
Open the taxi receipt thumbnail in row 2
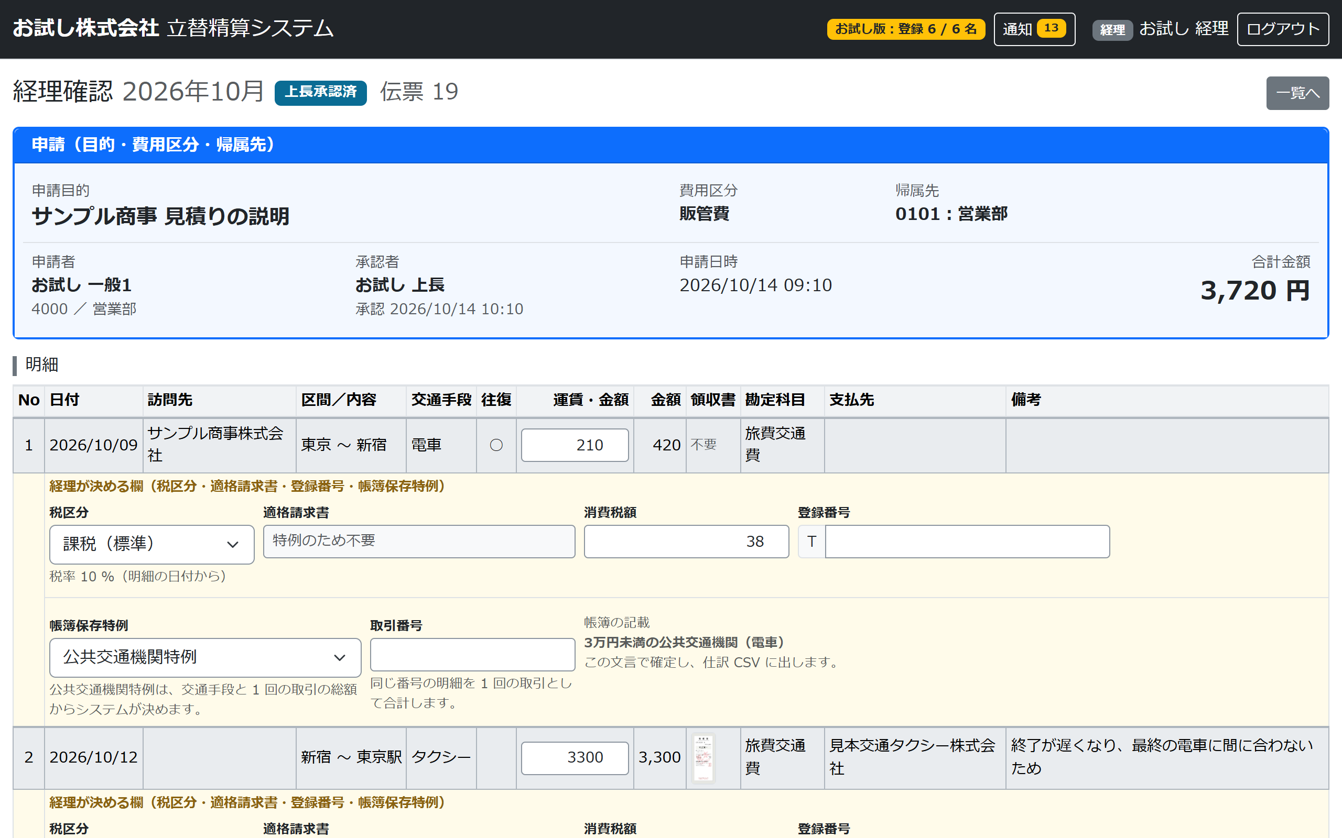[x=703, y=758]
